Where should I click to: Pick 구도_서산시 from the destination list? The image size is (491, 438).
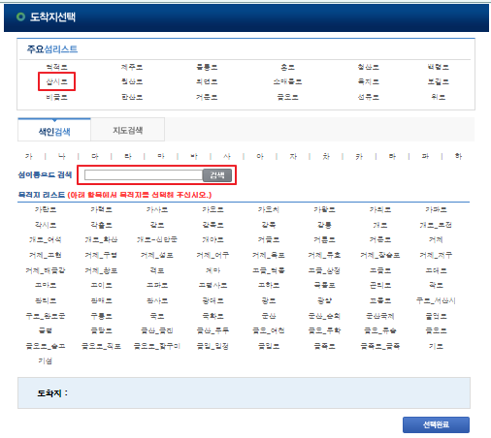436,300
